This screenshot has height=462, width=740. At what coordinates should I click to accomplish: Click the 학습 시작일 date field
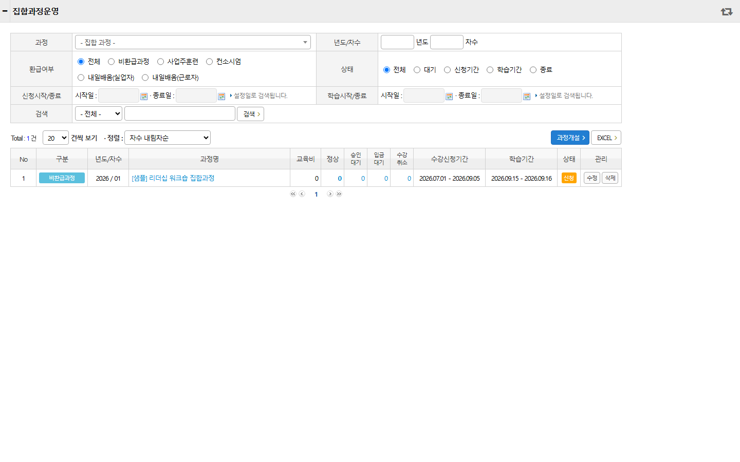[x=424, y=95]
